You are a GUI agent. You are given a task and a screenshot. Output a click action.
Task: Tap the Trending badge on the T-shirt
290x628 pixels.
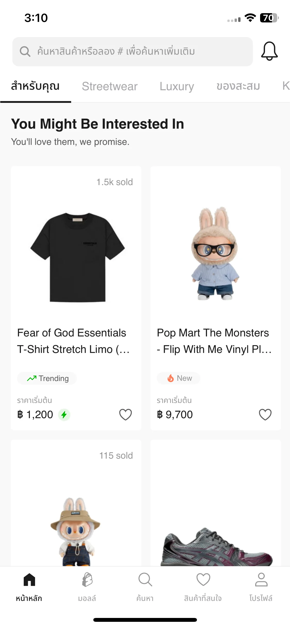[47, 378]
